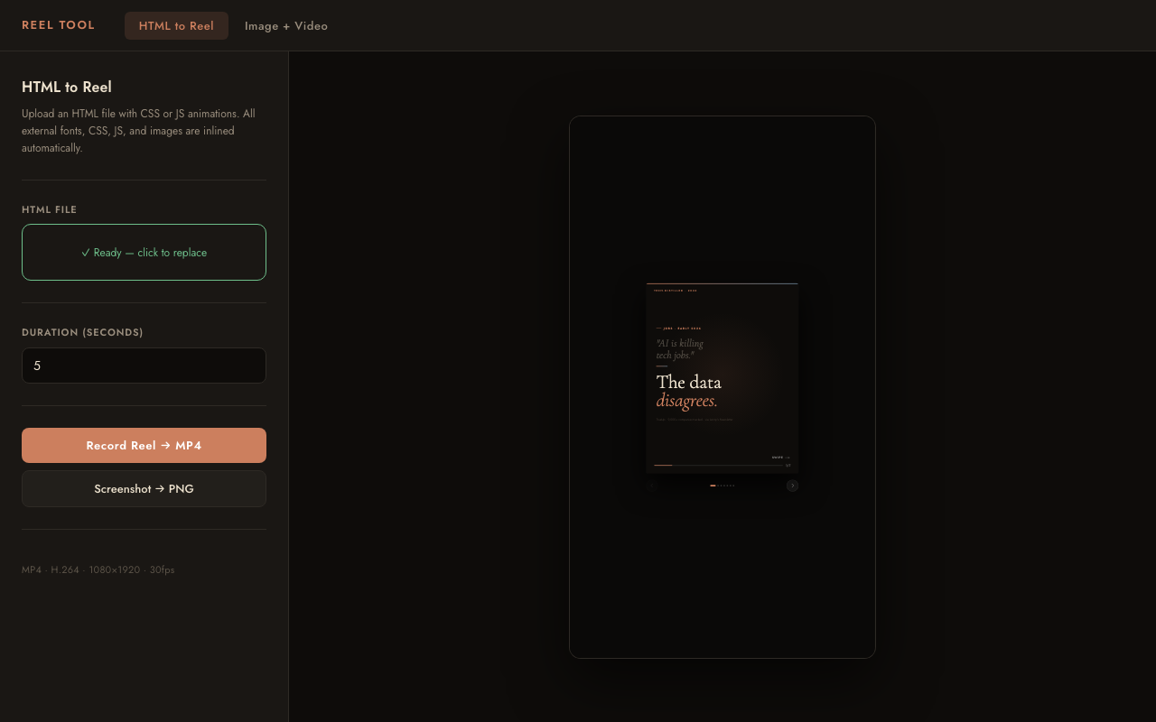Go to next slide with arrow button
Viewport: 1156px width, 722px height.
pyautogui.click(x=792, y=486)
